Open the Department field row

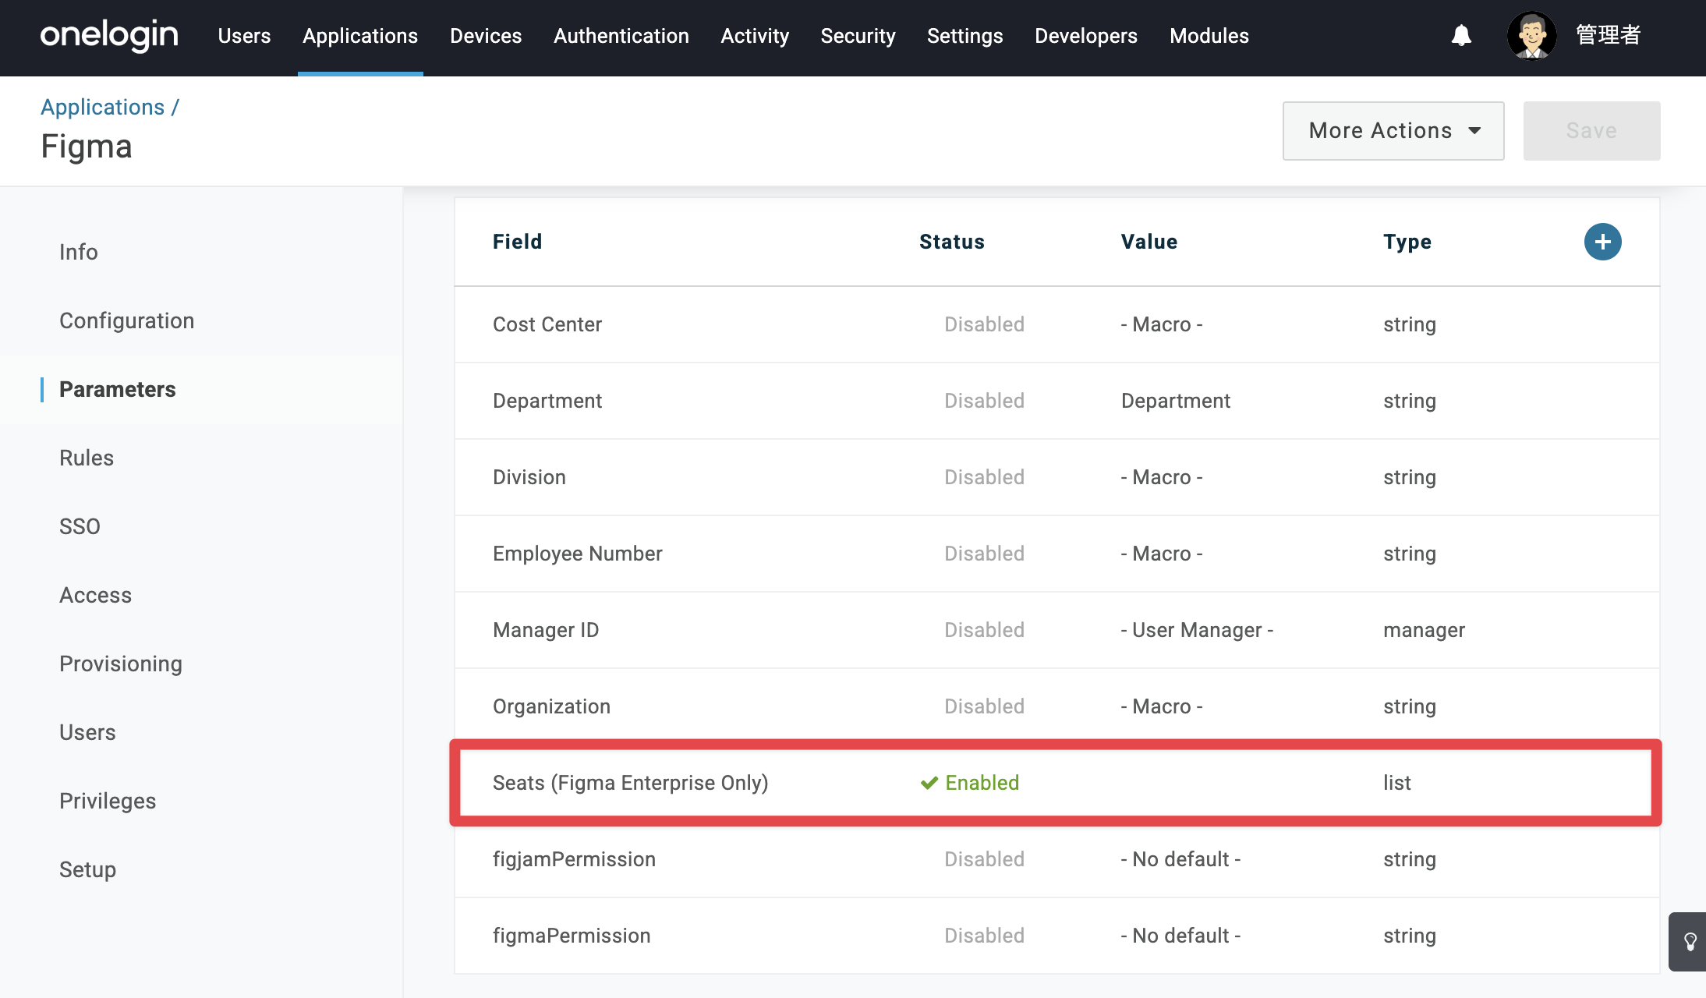point(1057,401)
